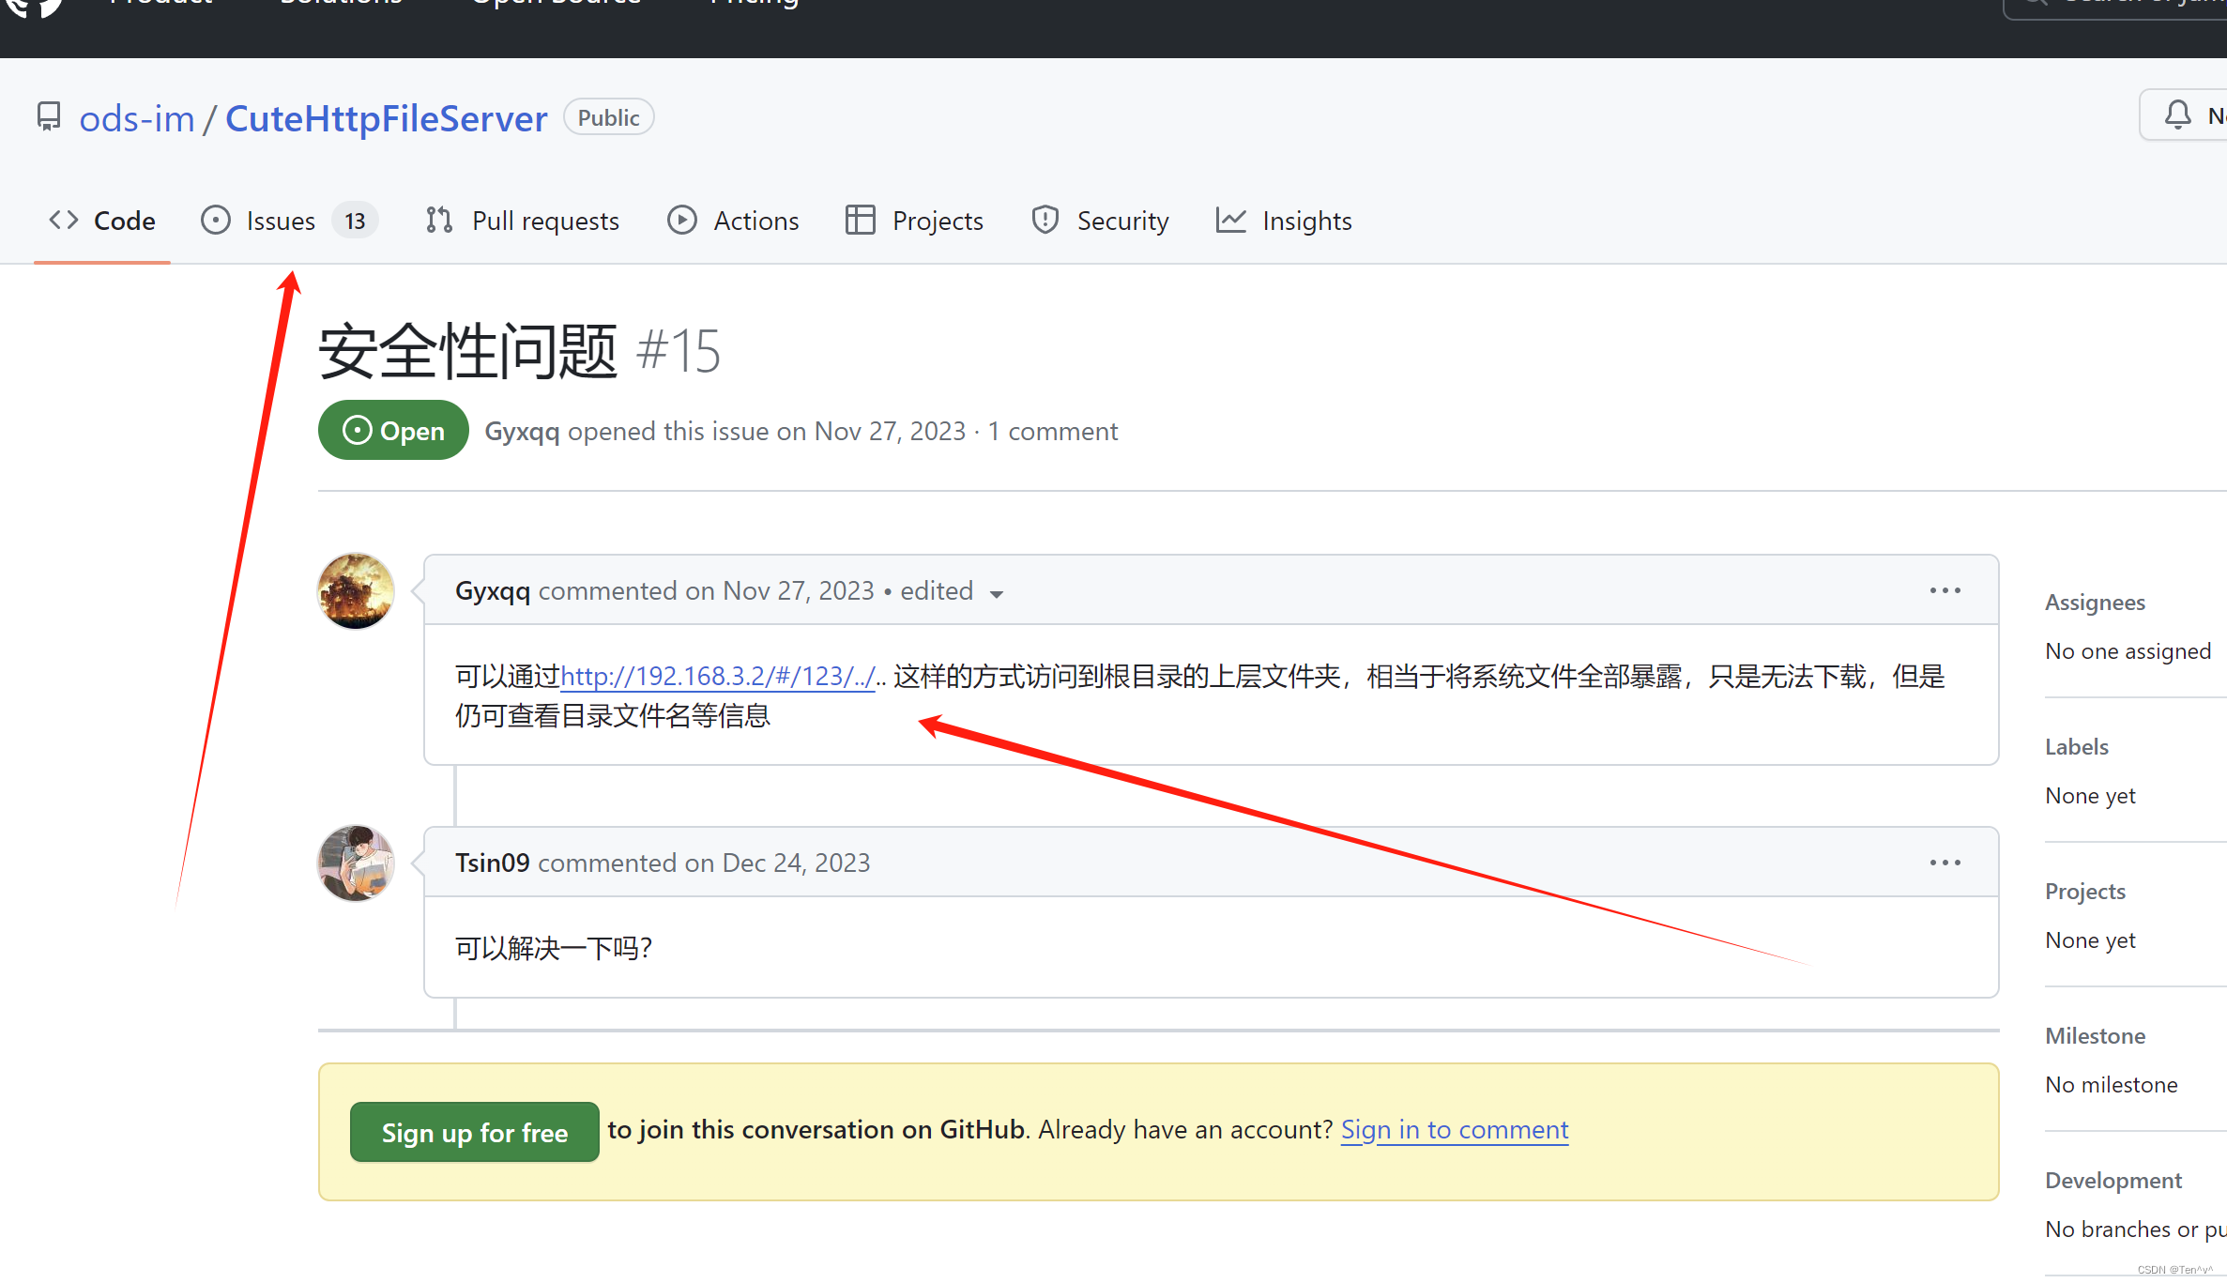Click the 1 comment count text
This screenshot has width=2227, height=1283.
tap(1053, 432)
